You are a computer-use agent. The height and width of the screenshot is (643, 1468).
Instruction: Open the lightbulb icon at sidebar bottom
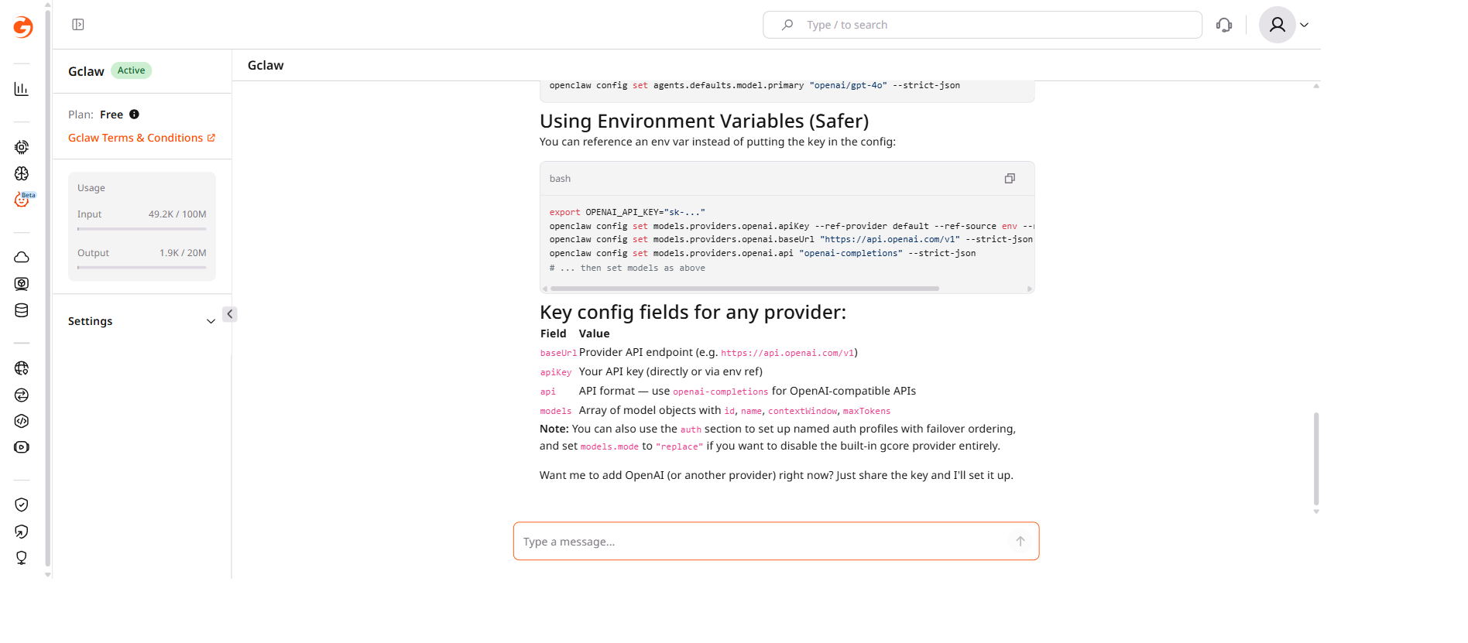pyautogui.click(x=22, y=558)
